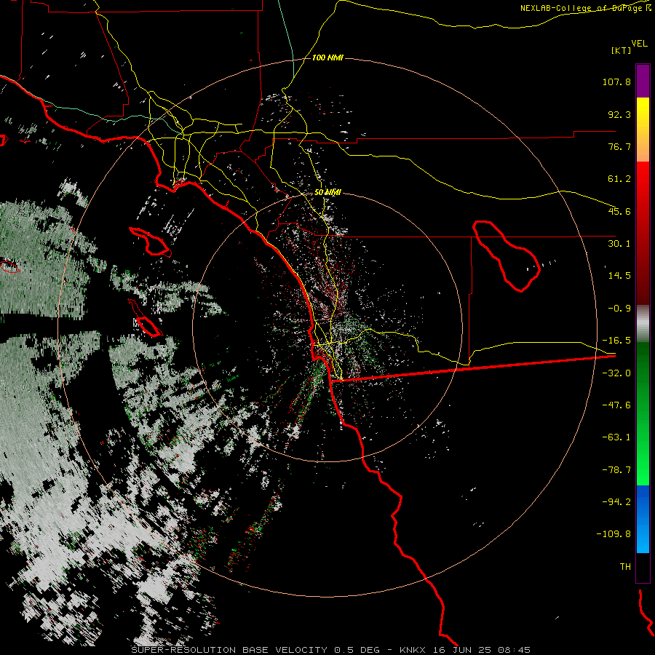This screenshot has width=655, height=655.
Task: Click the VEL label above color scale
Action: tap(639, 44)
